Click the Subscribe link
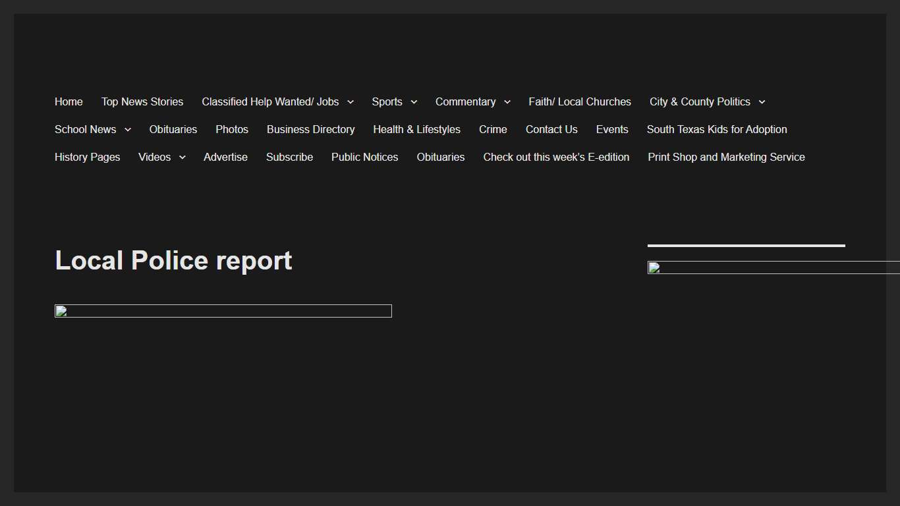 (289, 157)
